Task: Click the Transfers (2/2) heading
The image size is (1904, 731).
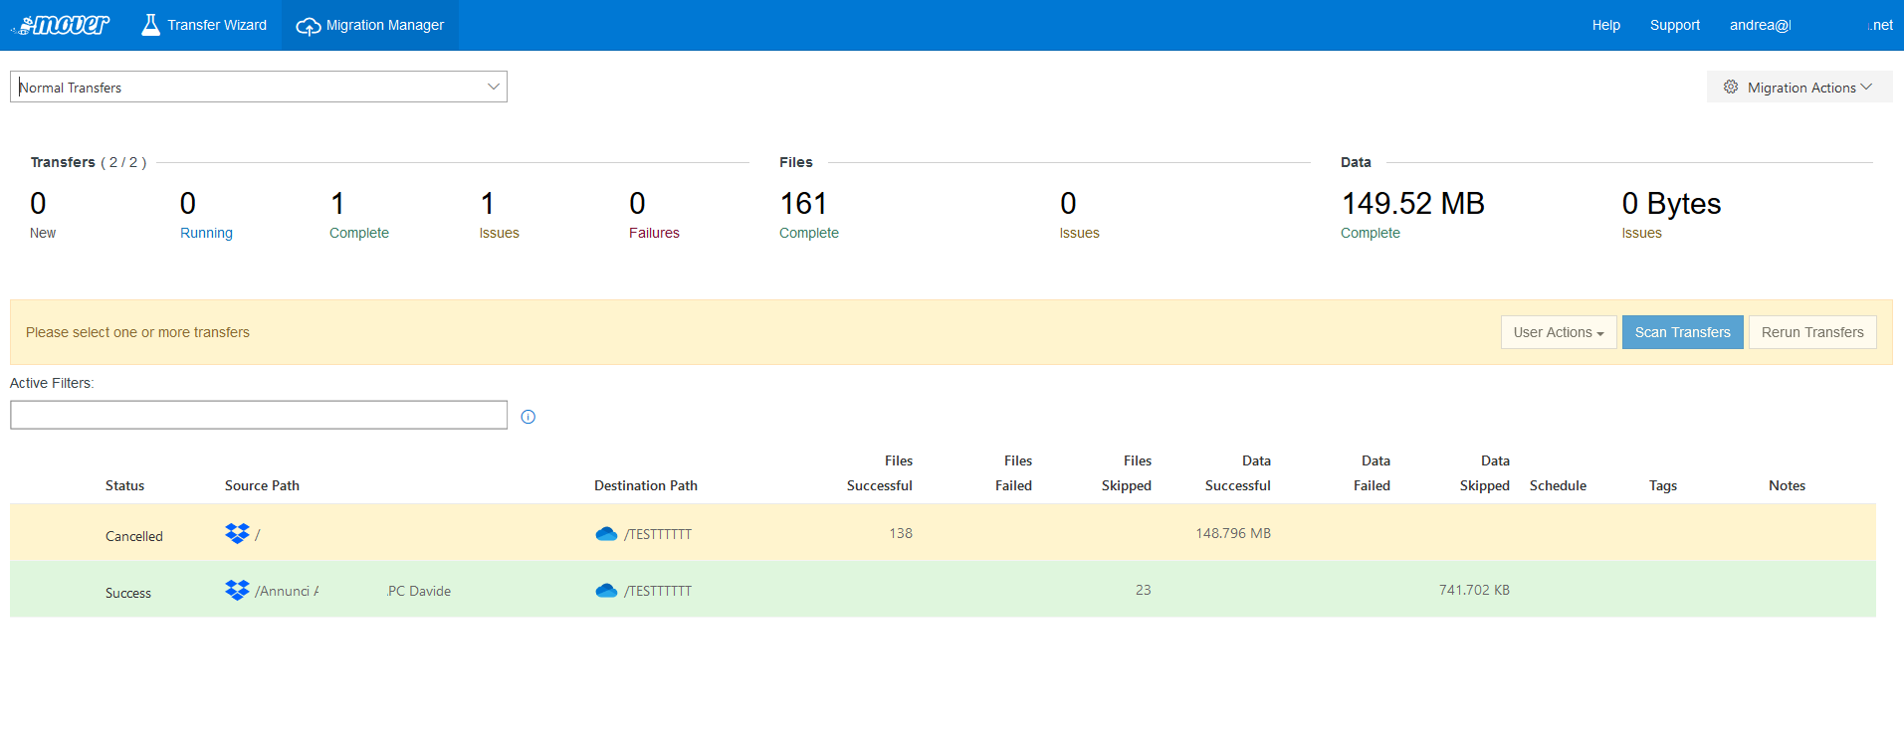Action: (x=89, y=162)
